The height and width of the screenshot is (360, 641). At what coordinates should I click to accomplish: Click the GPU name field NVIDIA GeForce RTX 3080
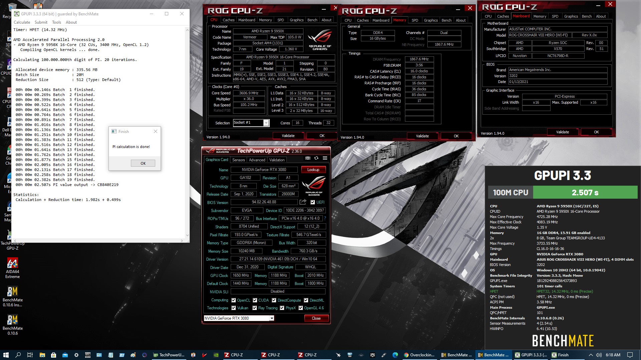click(264, 170)
